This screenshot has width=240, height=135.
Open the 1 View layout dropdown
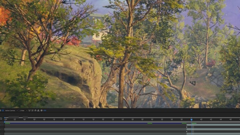23,111
